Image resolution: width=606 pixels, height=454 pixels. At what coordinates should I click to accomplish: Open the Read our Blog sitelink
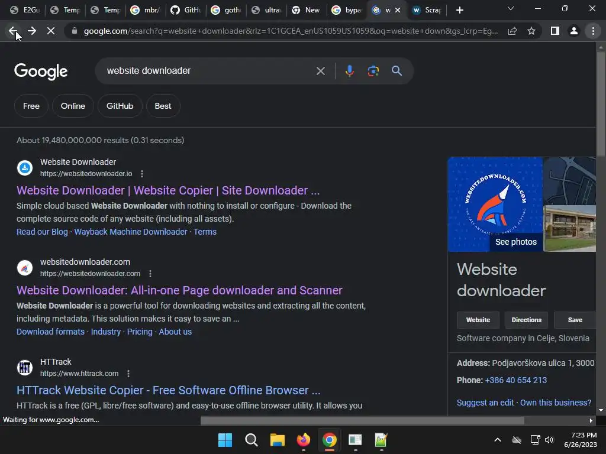[x=42, y=232]
